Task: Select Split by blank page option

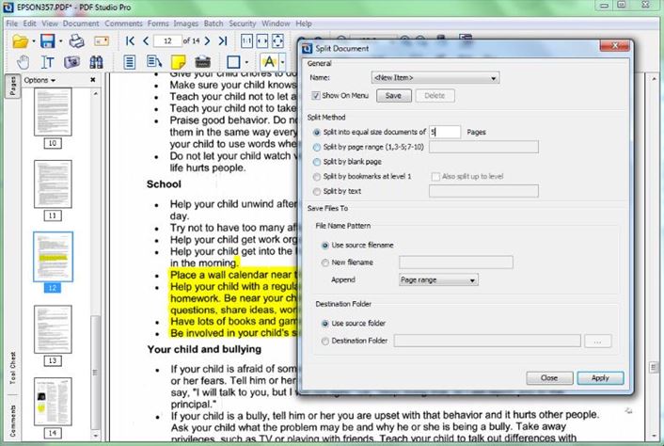Action: coord(316,162)
